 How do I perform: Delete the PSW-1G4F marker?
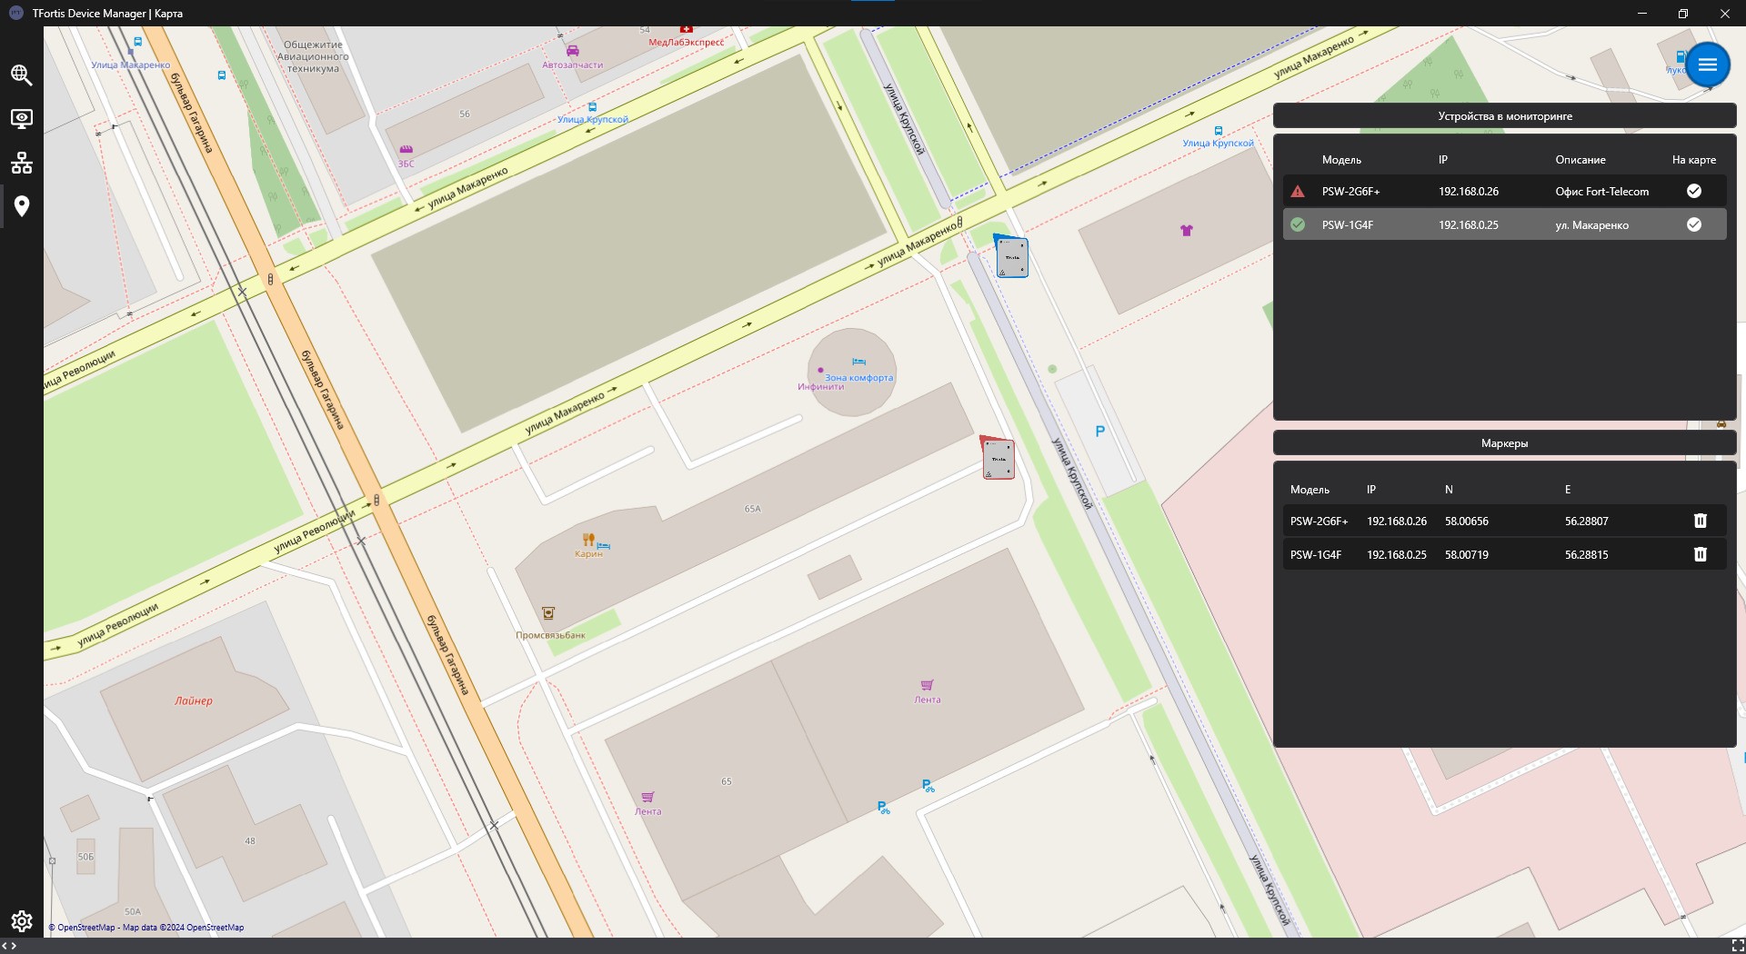1701,554
